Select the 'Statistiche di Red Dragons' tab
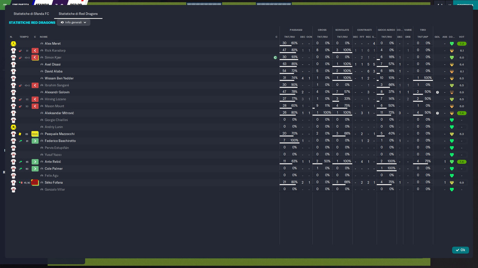 (78, 14)
